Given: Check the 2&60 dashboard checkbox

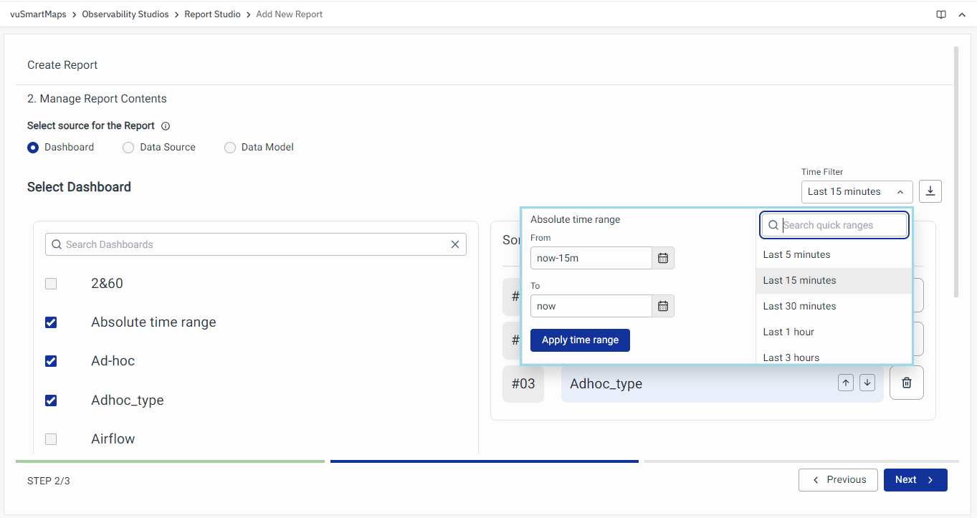Looking at the screenshot, I should [51, 284].
